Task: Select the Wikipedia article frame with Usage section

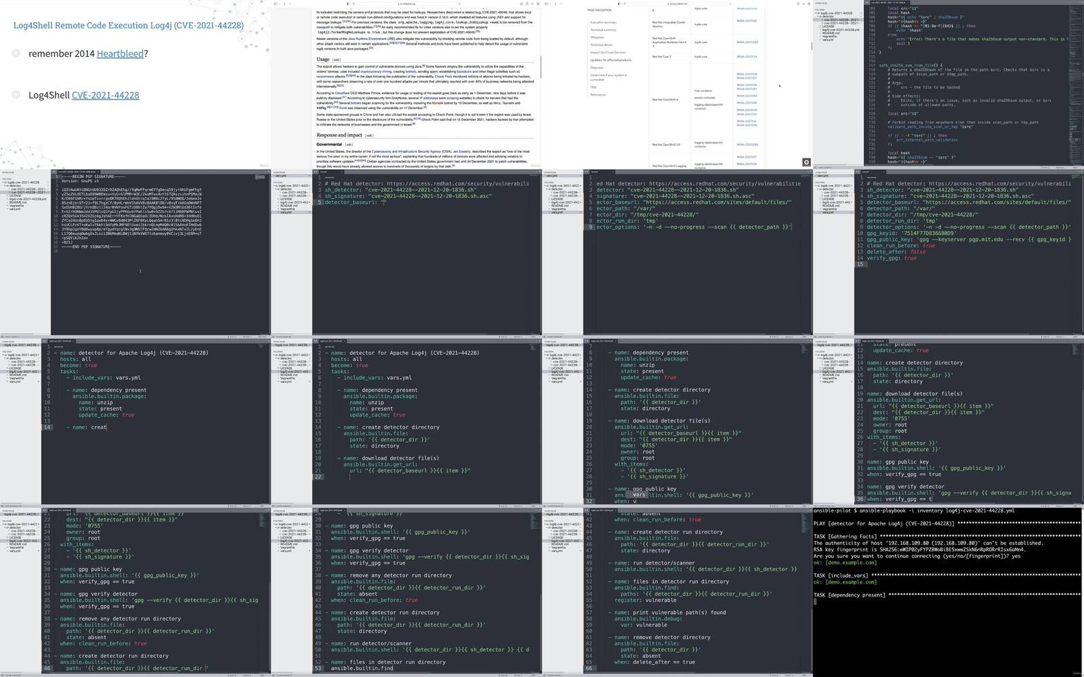Action: tap(406, 85)
